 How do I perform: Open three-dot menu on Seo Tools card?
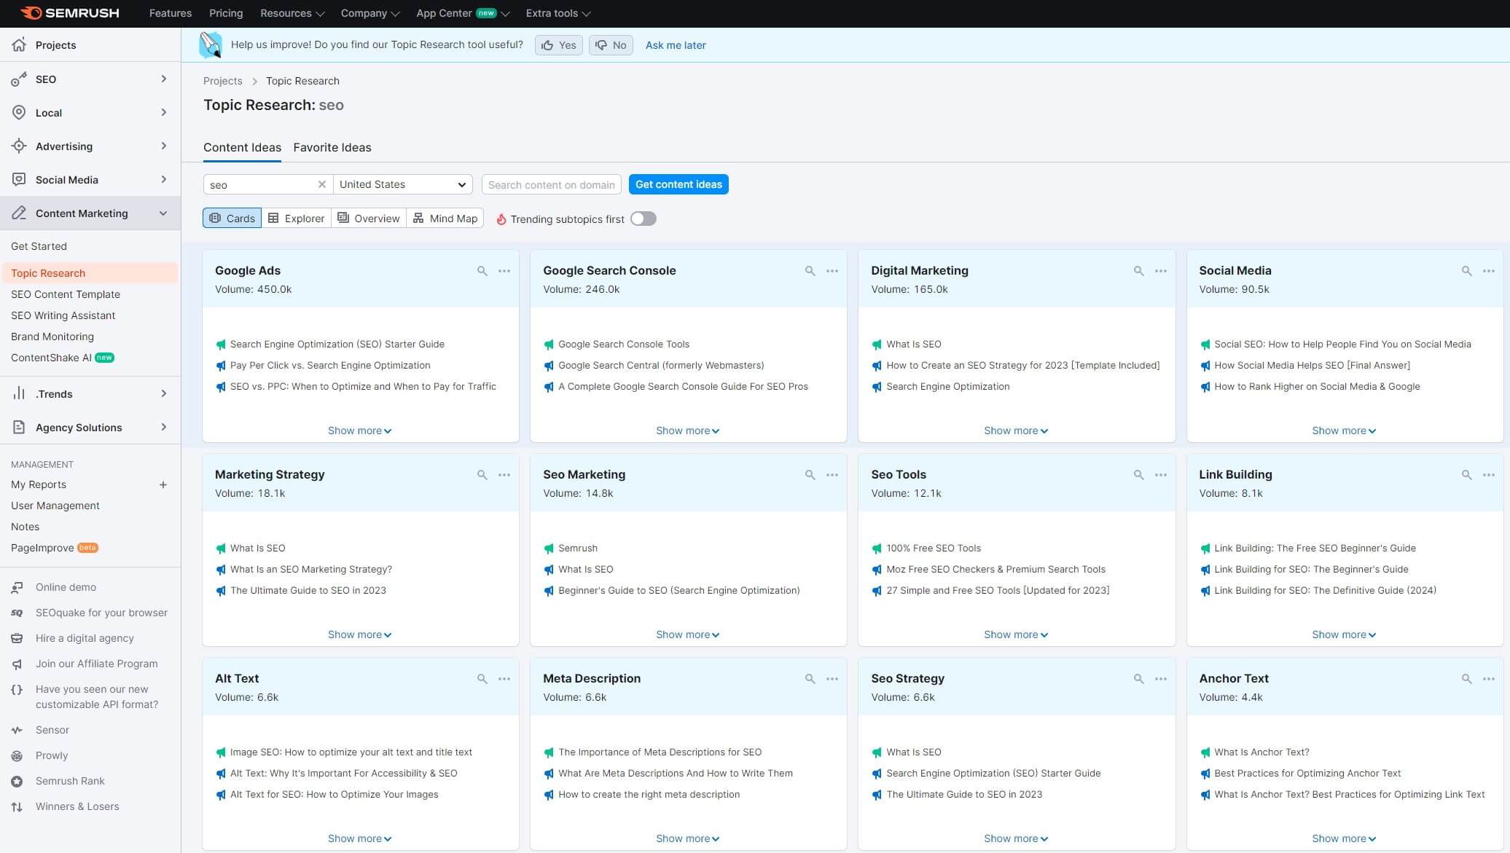tap(1161, 475)
